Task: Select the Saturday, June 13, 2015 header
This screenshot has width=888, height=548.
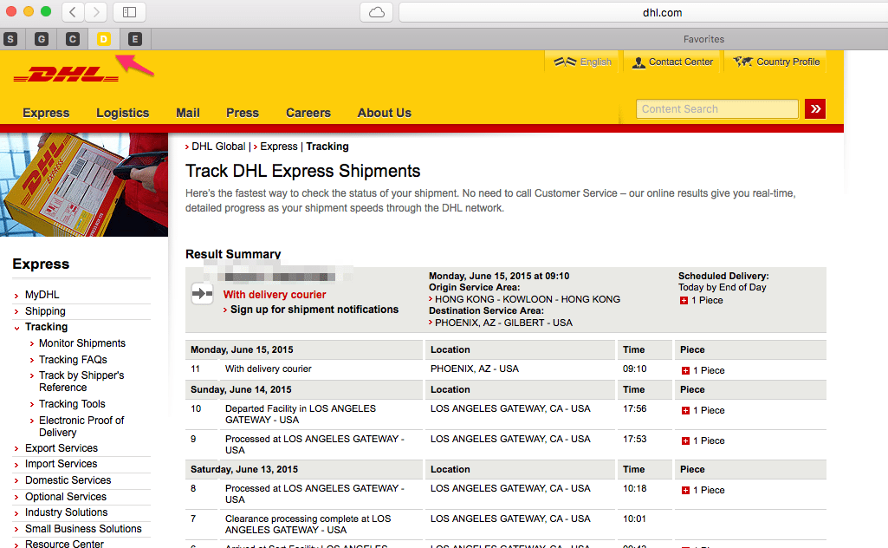Action: pyautogui.click(x=244, y=469)
